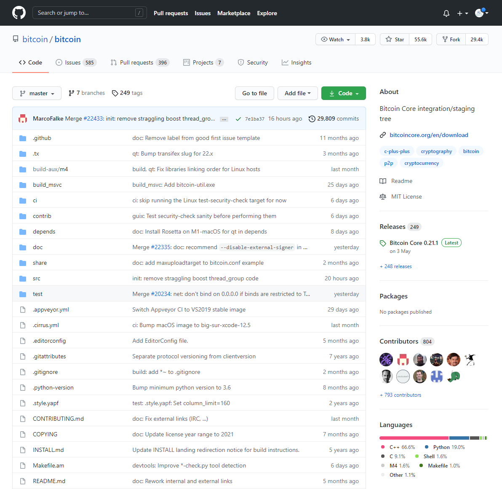Viewport: 502px width, 489px height.
Task: Open the .cirrus.yml file
Action: 46,325
